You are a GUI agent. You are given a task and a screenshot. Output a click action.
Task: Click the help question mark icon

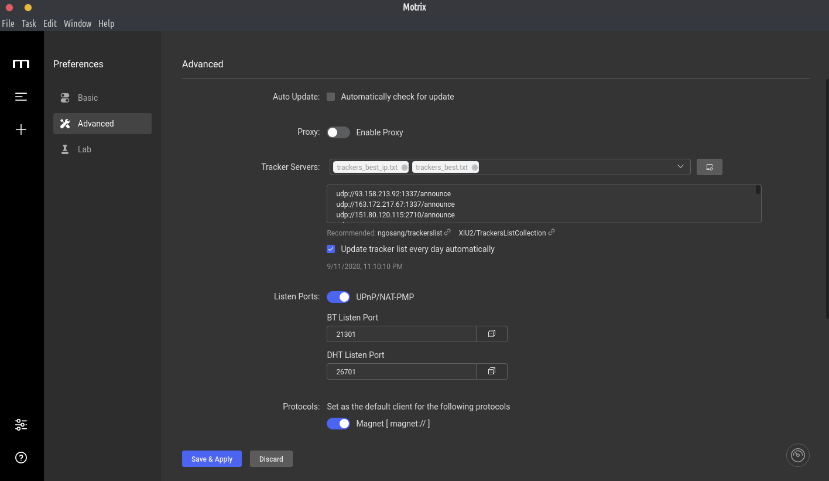pyautogui.click(x=21, y=458)
